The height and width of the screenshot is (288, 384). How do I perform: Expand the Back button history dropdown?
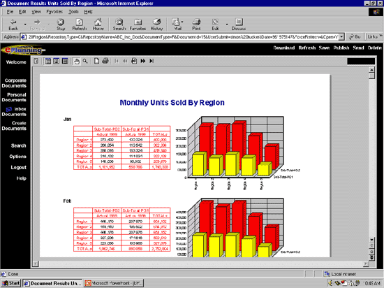[25, 24]
